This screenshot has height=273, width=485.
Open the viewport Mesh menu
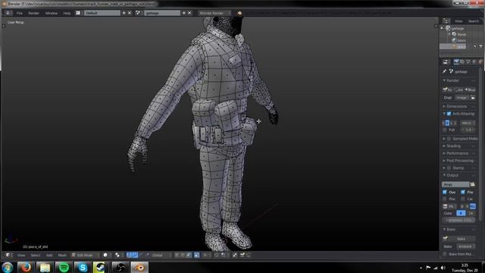tap(62, 255)
